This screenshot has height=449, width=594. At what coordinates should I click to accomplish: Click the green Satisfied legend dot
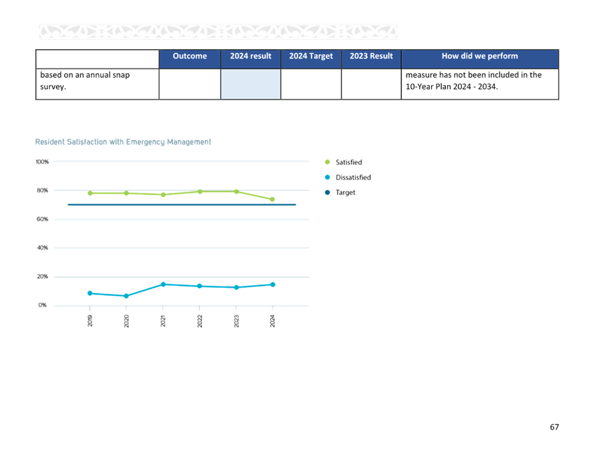point(328,162)
